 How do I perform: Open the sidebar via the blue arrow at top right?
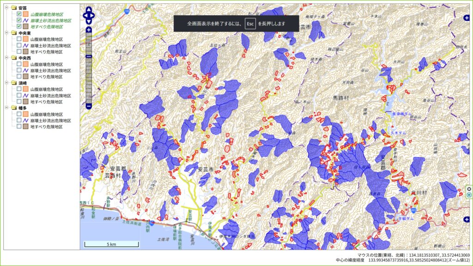467,18
